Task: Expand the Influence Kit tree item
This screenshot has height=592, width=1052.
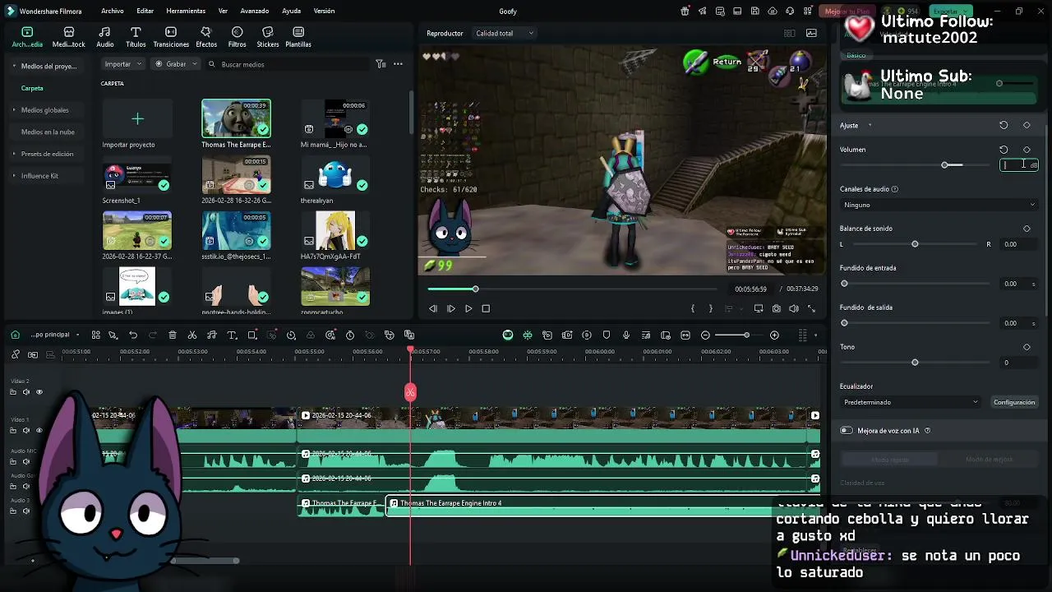Action: 14,176
